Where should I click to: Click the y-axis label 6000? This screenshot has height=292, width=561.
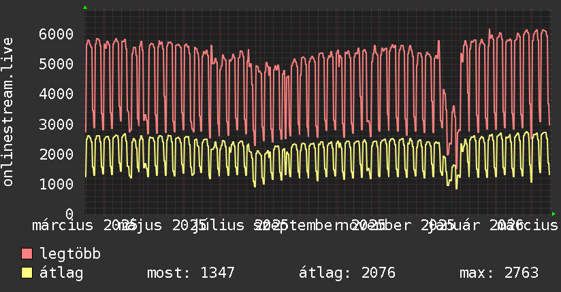point(57,34)
